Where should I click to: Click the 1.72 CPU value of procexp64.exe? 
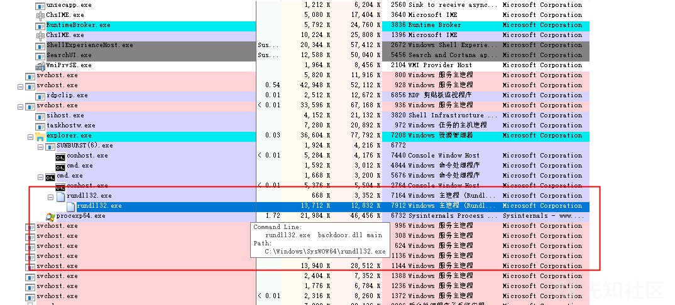273,216
